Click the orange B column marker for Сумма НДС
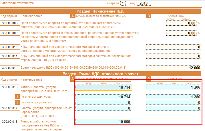The width and height of the screenshot is (205, 131). [148, 16]
